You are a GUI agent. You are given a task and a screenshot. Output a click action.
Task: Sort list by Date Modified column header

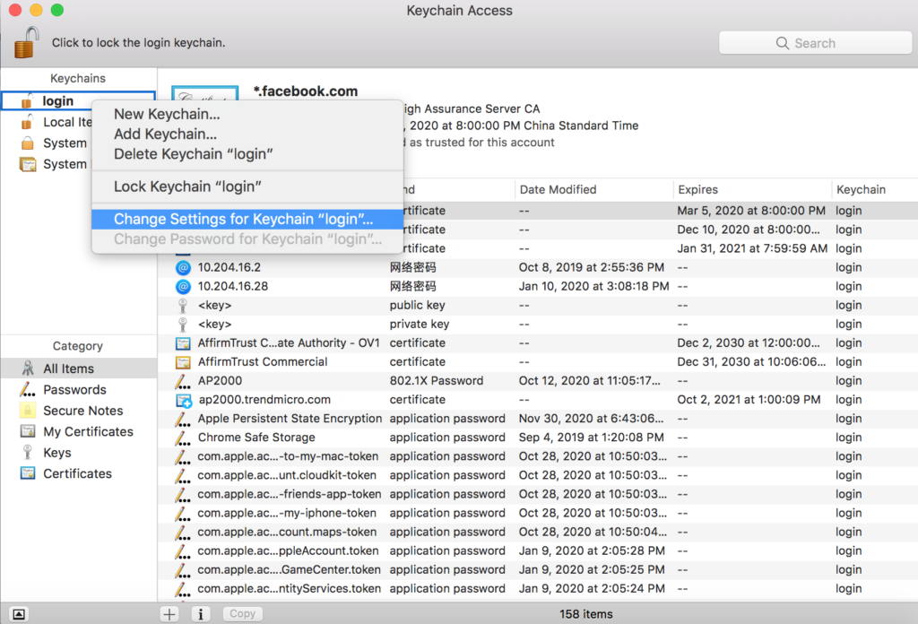[x=558, y=190]
